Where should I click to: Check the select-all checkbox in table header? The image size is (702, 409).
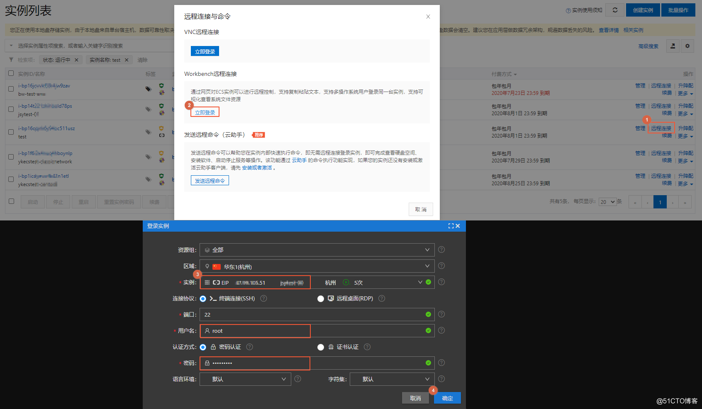point(11,73)
